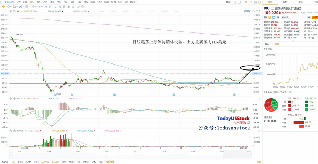Toggle the KDJ indicator
Viewport: 318px width, 164px height.
[x=64, y=162]
